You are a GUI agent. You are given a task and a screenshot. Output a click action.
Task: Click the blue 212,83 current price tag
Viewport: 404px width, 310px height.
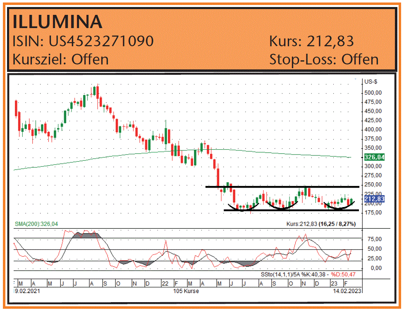(x=374, y=199)
